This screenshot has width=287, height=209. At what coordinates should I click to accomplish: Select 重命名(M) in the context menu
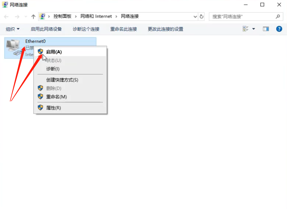[x=56, y=97]
